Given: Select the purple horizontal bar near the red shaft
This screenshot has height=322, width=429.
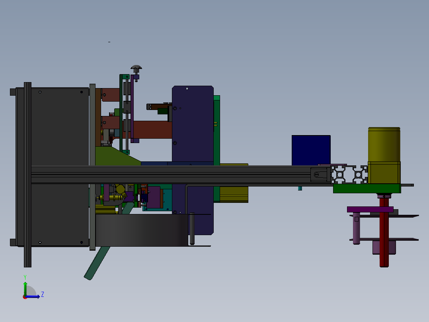Looking at the screenshot, I should 370,209.
